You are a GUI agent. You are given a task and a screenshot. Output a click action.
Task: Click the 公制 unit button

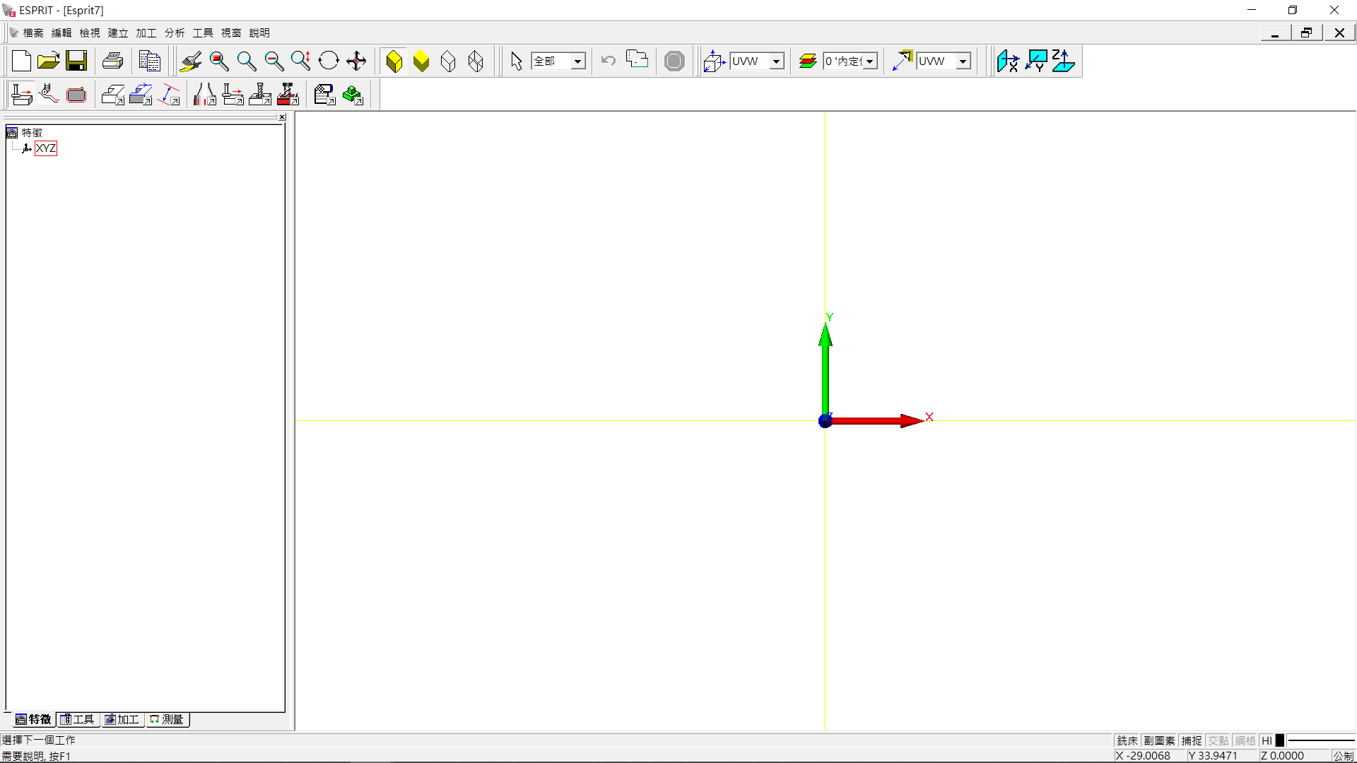1342,755
